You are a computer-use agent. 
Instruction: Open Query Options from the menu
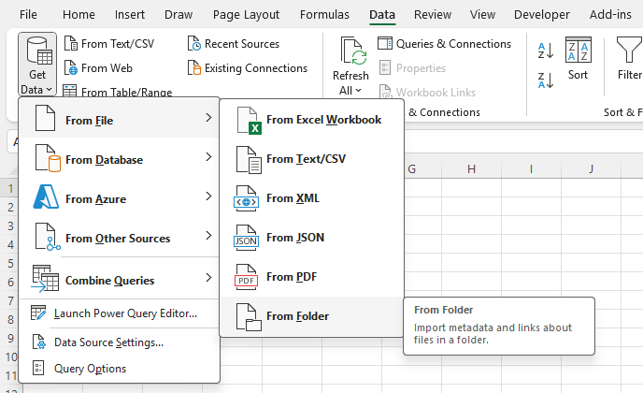click(120, 369)
